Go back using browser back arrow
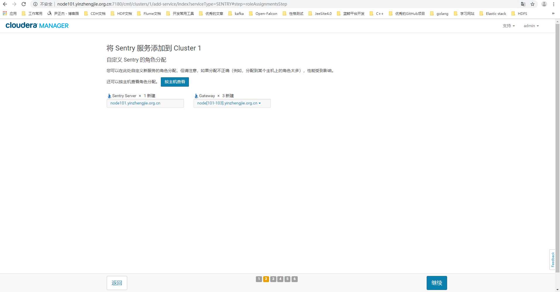560x292 pixels. [x=5, y=4]
